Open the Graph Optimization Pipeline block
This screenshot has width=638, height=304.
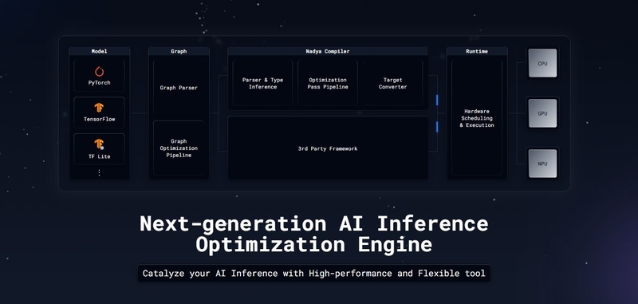(x=179, y=148)
